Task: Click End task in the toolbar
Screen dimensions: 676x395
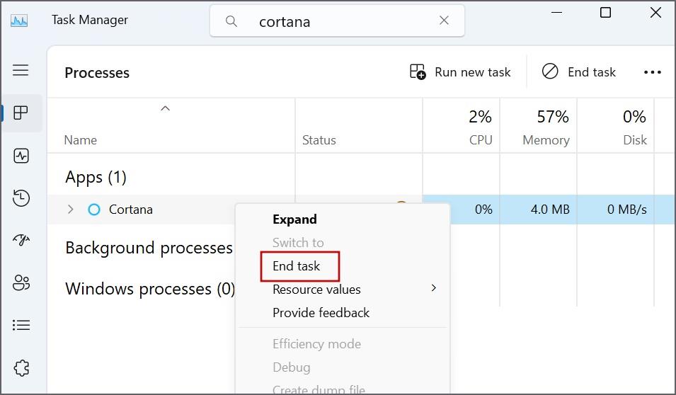Action: click(578, 72)
